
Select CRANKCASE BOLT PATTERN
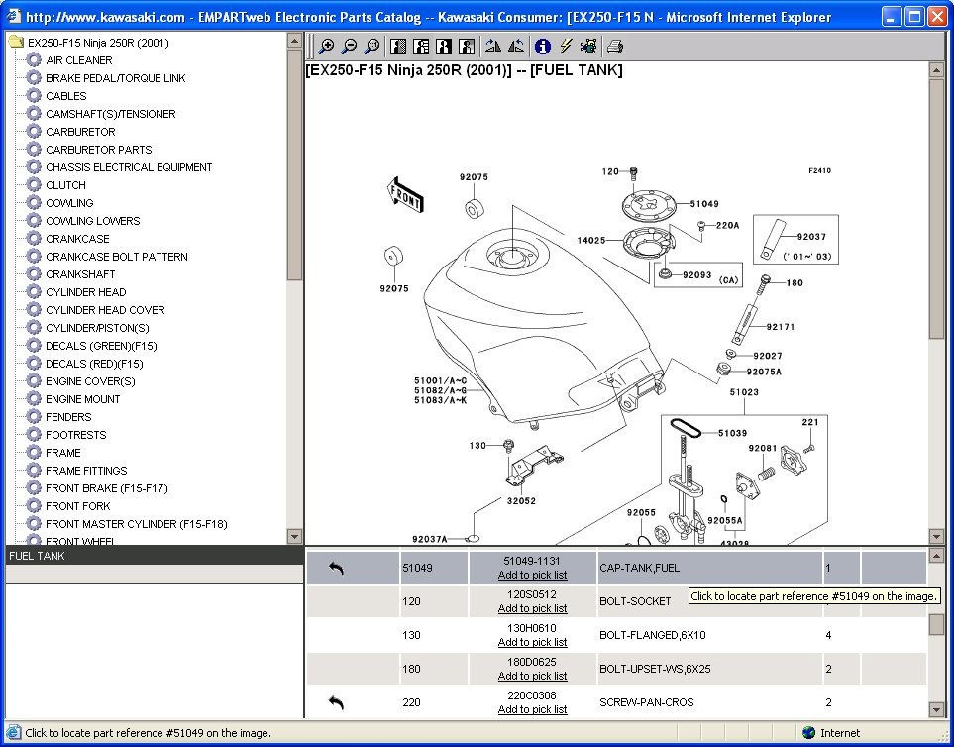pyautogui.click(x=117, y=257)
